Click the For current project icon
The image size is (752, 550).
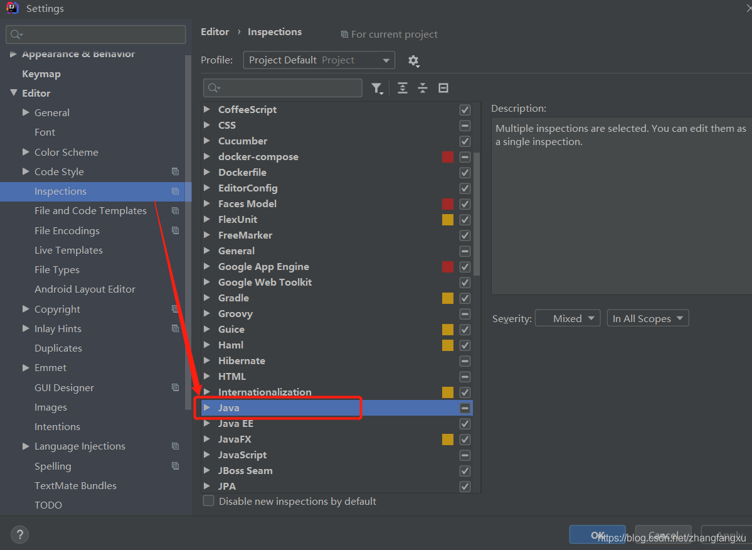pos(344,35)
